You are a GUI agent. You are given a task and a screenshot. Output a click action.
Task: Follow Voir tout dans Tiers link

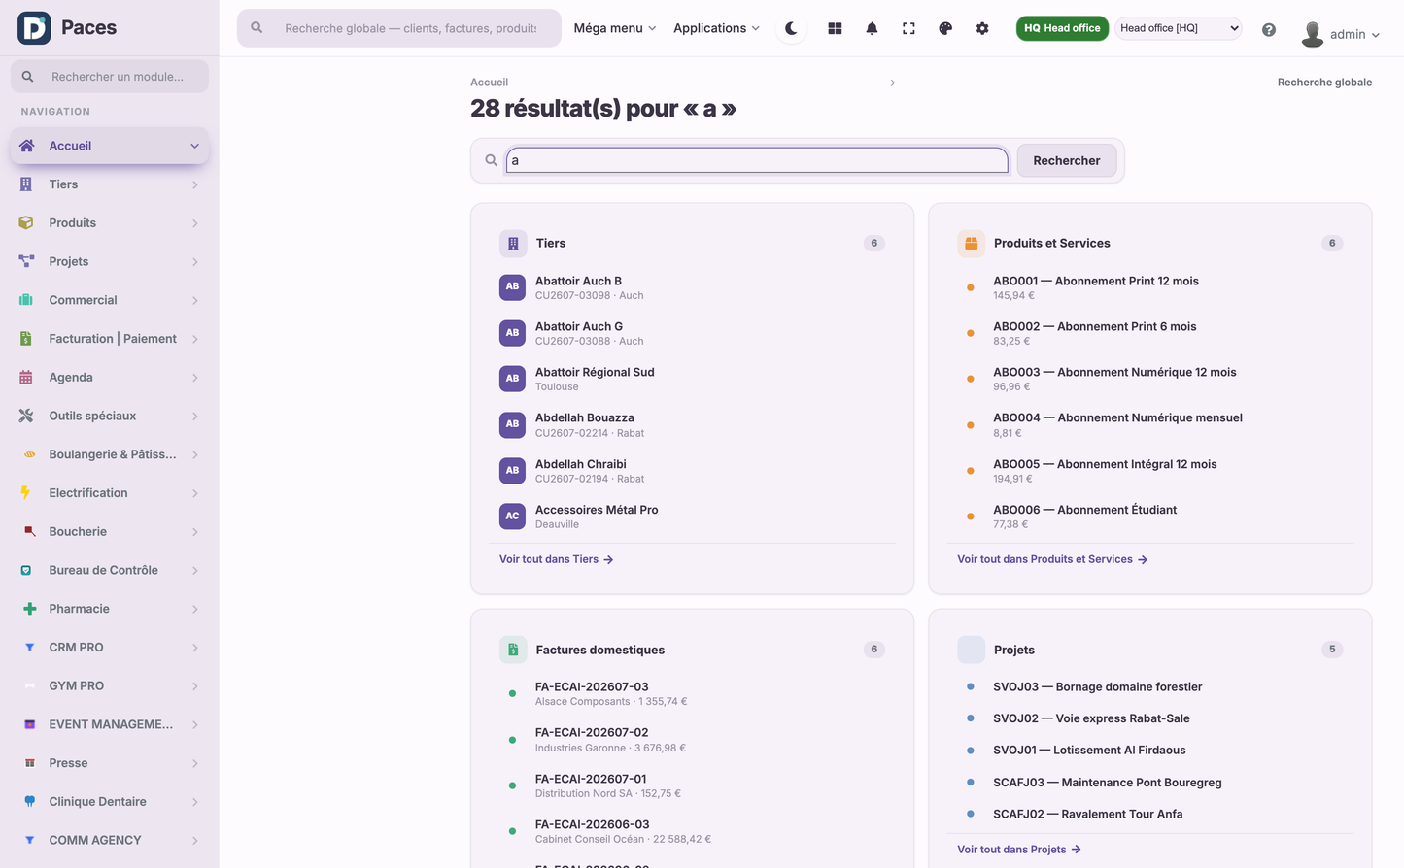(x=556, y=559)
